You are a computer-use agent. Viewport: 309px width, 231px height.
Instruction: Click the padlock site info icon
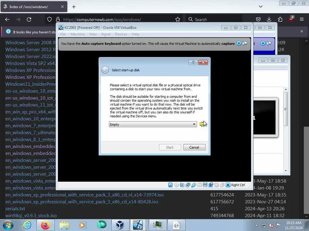(x=58, y=20)
